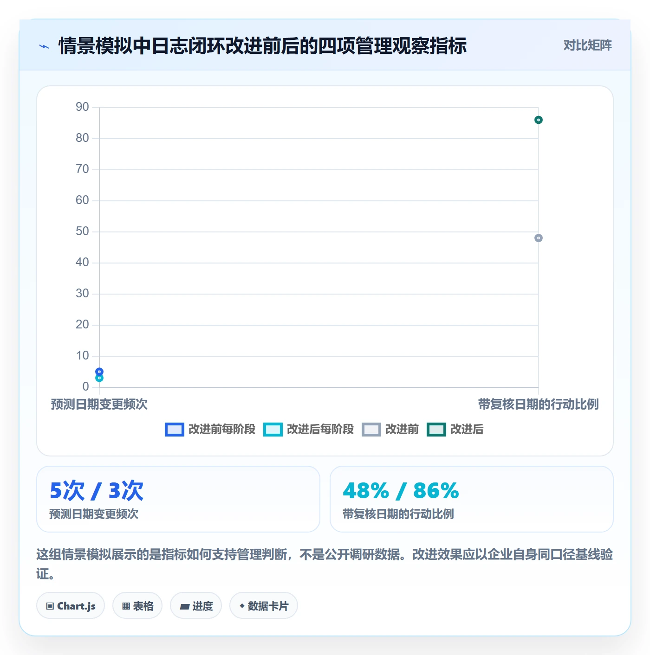
Task: Click the 对比矩阵 label in header
Action: pos(587,45)
